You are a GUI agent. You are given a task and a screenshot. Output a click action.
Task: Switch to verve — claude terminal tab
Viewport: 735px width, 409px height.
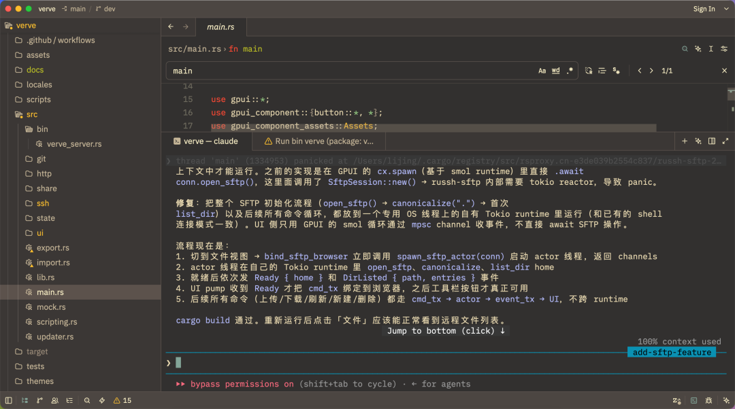pyautogui.click(x=206, y=141)
